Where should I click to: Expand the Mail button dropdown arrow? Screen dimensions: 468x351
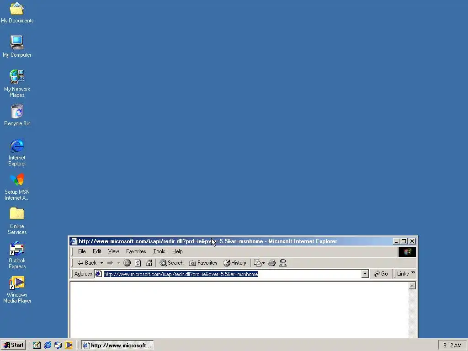pyautogui.click(x=264, y=263)
